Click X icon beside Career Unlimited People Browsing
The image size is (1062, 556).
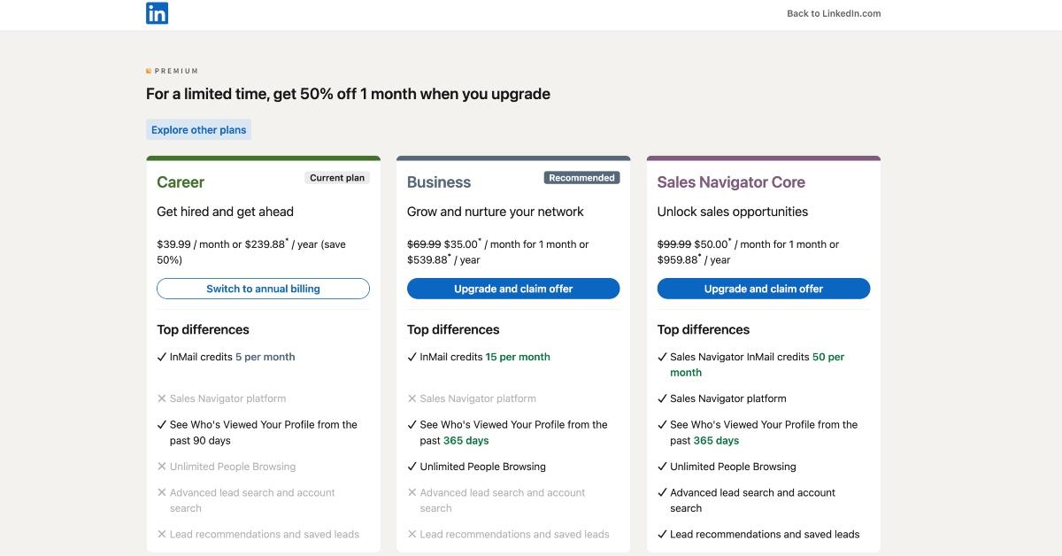pos(162,467)
